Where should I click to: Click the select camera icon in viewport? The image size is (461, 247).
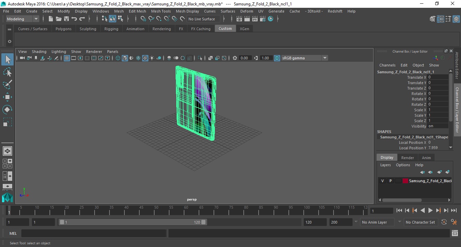tap(22, 58)
